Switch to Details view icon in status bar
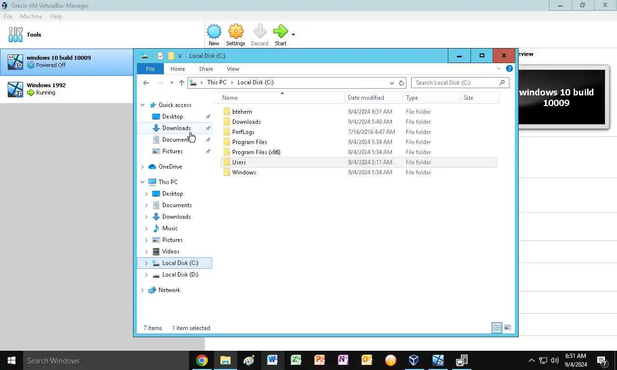Image resolution: width=617 pixels, height=370 pixels. click(x=497, y=328)
